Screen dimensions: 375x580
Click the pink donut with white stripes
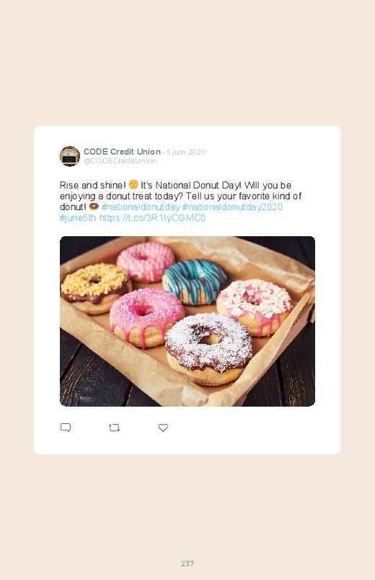click(x=146, y=261)
